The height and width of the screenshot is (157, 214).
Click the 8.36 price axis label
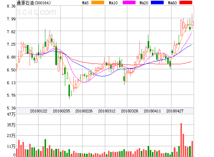click(x=11, y=6)
